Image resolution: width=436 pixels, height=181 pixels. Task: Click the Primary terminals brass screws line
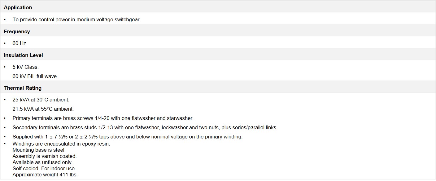[x=103, y=118]
